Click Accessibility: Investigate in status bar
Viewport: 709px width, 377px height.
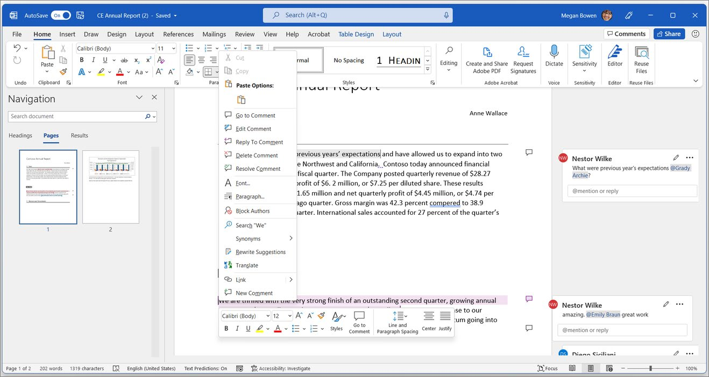pyautogui.click(x=280, y=368)
